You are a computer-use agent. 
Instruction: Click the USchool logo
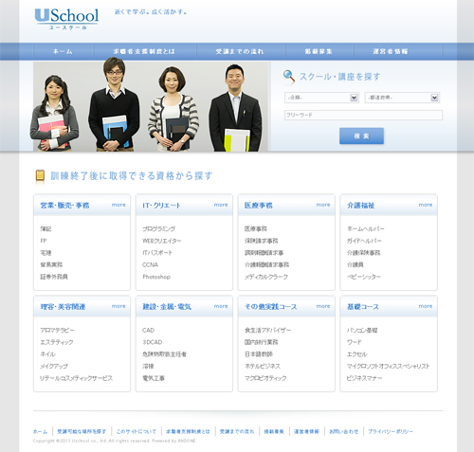[66, 19]
